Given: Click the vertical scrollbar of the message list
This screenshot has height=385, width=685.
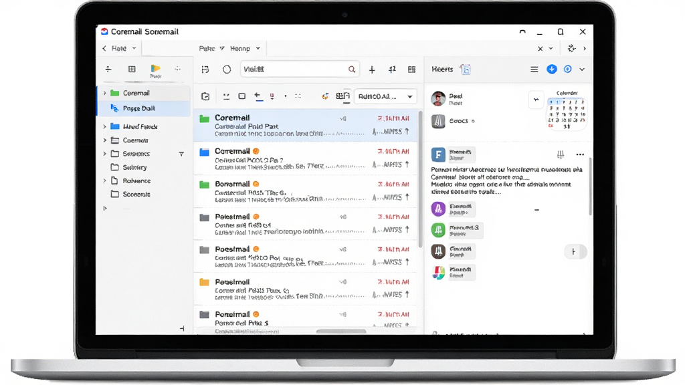Looking at the screenshot, I should (x=420, y=179).
